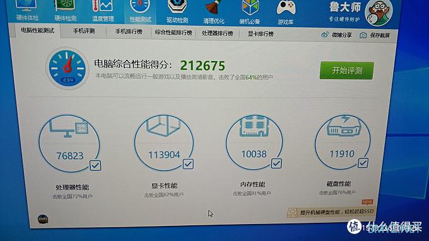This screenshot has height=241, width=429.
Task: Switch to 手机评测 tab
Action: point(84,31)
